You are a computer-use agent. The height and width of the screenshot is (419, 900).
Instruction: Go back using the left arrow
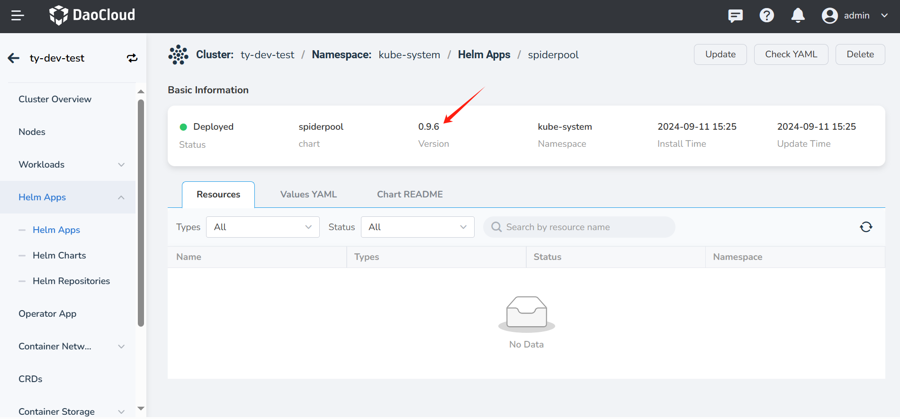[x=14, y=58]
